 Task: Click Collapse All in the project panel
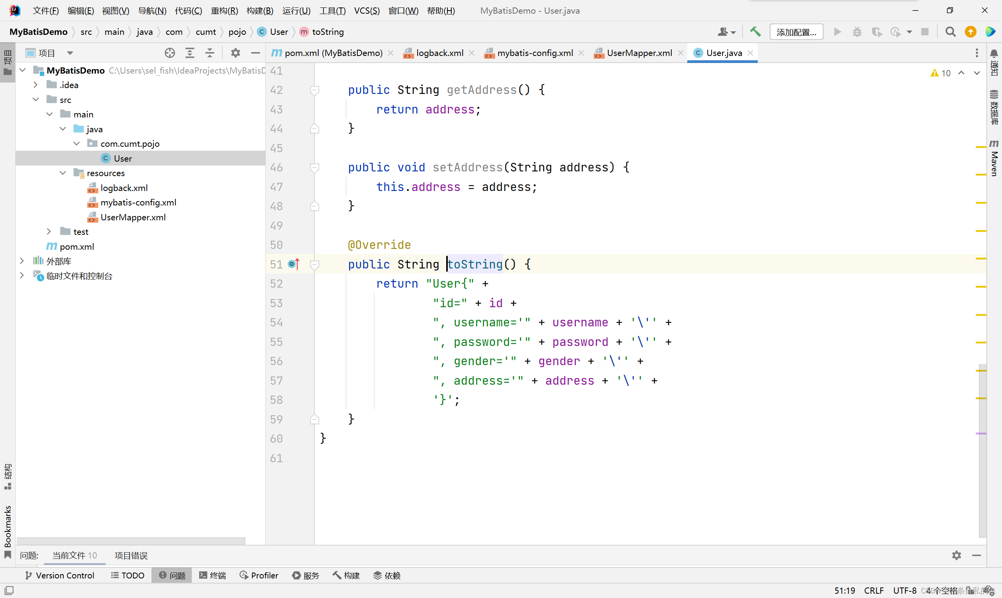click(x=210, y=53)
